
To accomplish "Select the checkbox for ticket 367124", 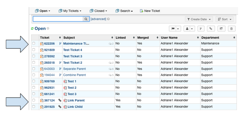I will 34,100.
